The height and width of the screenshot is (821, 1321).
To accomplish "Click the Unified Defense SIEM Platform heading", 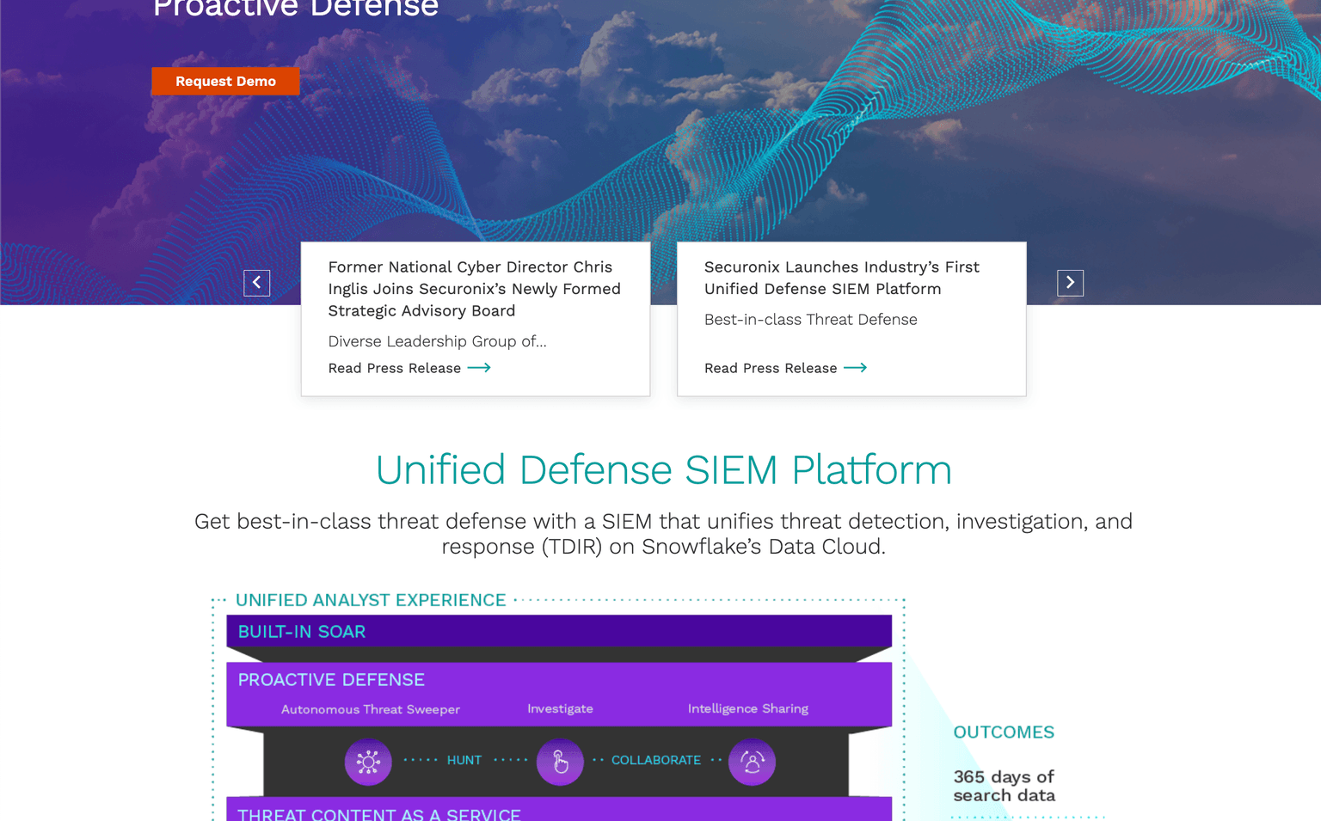I will [663, 470].
